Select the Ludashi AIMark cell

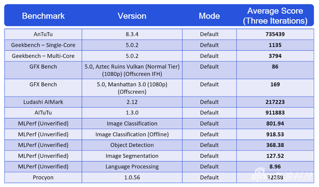pyautogui.click(x=43, y=102)
